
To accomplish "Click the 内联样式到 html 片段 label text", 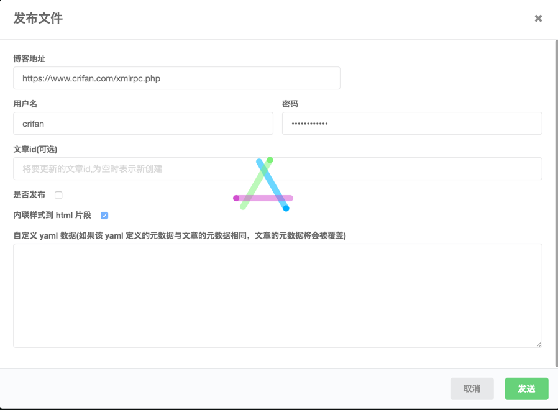I will coord(52,215).
